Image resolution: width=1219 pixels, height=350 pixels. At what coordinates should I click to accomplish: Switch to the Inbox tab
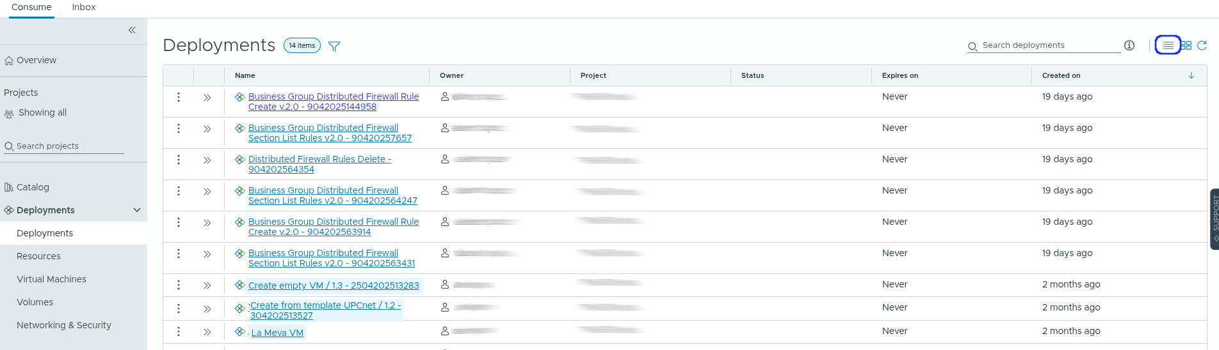click(83, 7)
